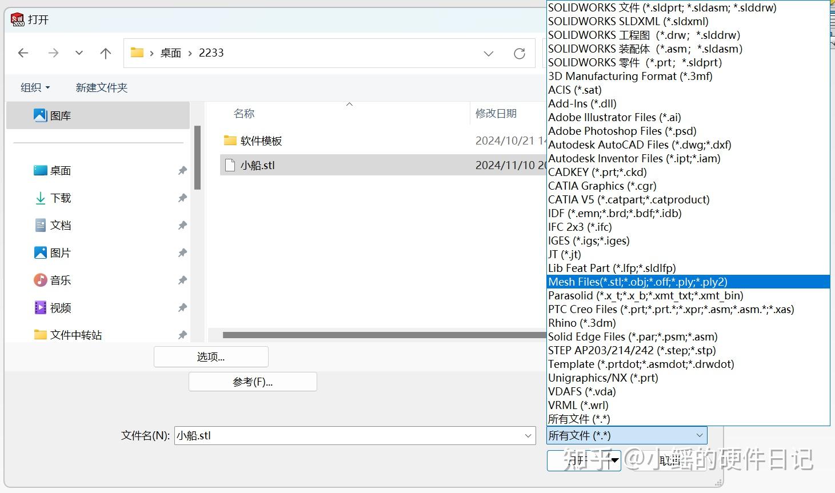Image resolution: width=835 pixels, height=493 pixels.
Task: Open 文档 in the sidebar
Action: (x=61, y=225)
